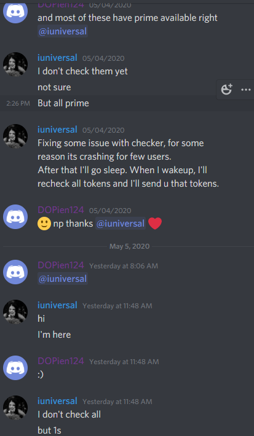254x436 pixels.
Task: Open iuniversal's avatar beside the 'hi' message
Action: (15, 312)
